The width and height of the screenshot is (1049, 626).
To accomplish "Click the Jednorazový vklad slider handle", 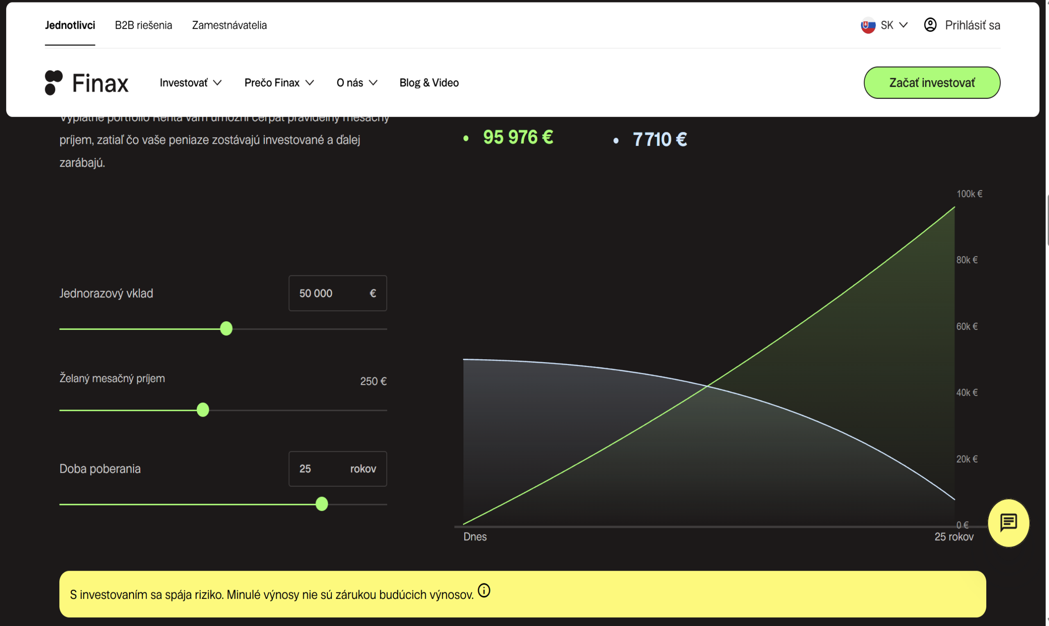I will click(x=227, y=329).
